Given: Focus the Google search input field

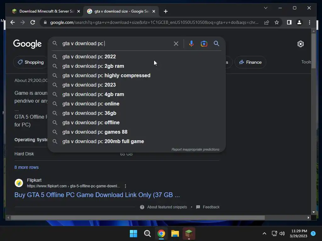Looking at the screenshot, I should coord(116,43).
